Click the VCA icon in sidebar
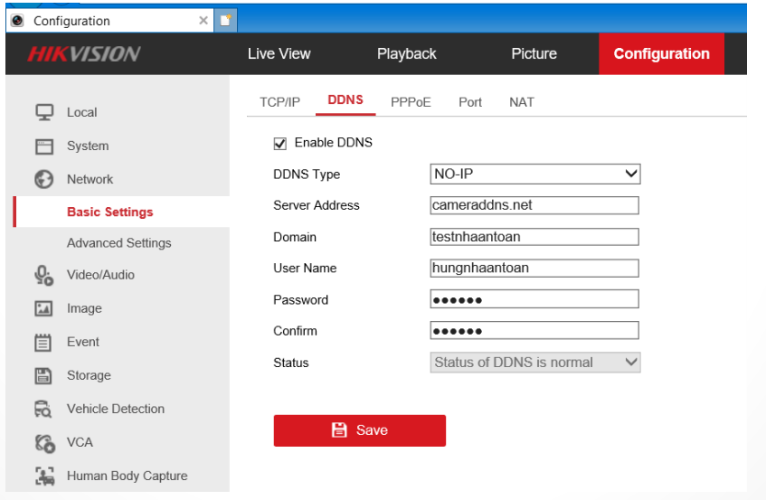Viewport: 766px width, 500px height. (44, 443)
